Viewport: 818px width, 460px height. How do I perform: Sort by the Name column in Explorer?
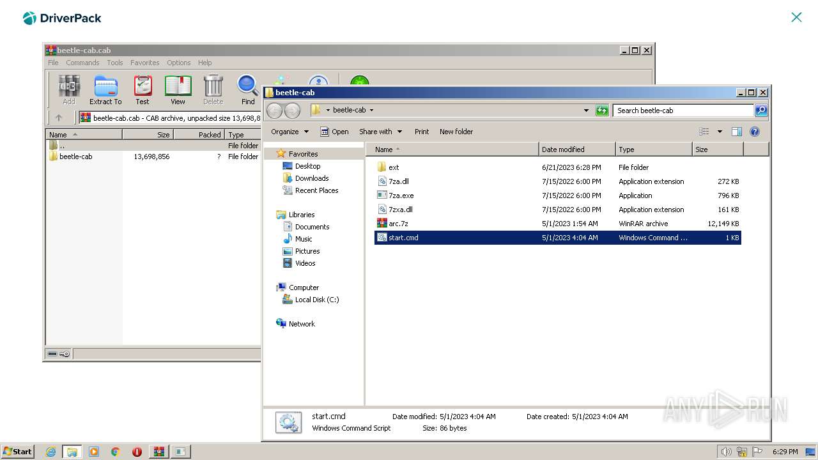tap(452, 149)
